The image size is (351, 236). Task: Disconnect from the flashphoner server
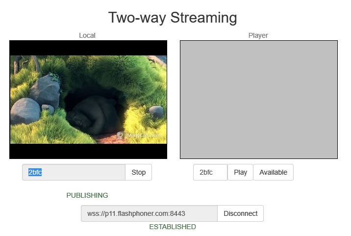click(x=240, y=213)
